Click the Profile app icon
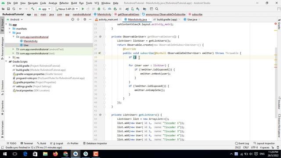This screenshot has height=158, width=281. click(109, 9)
